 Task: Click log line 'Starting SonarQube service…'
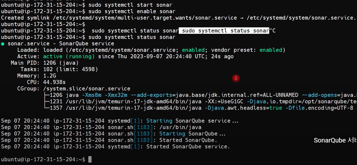[x=120, y=121]
